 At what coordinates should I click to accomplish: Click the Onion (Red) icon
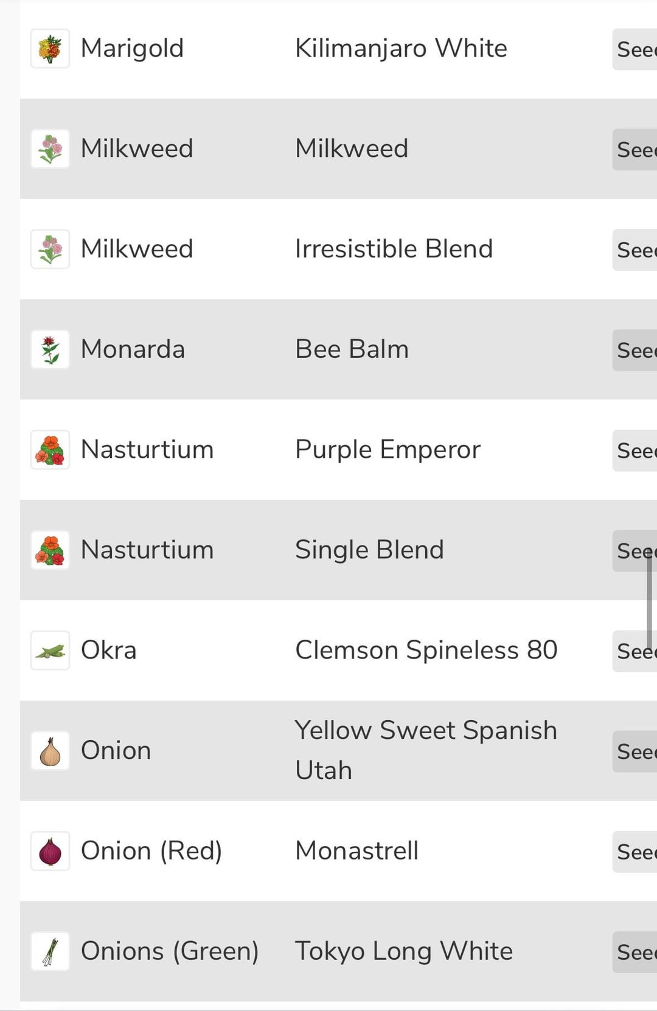pyautogui.click(x=50, y=852)
